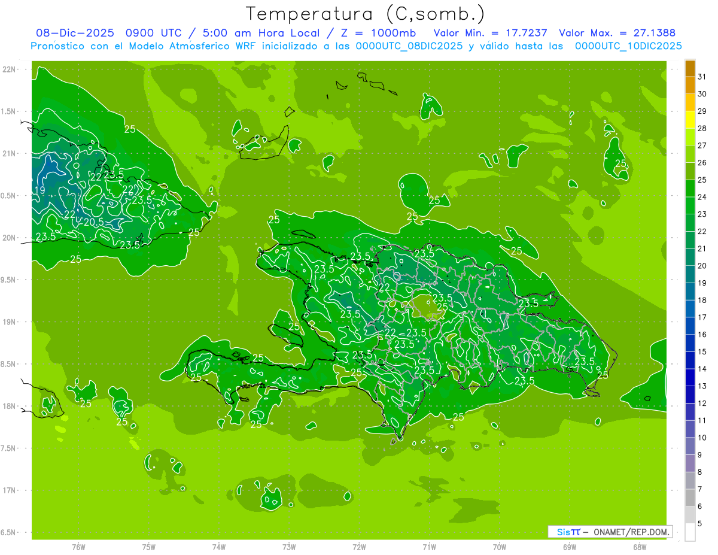Click the color bar swatch between 28 and 29
The image size is (718, 555).
pyautogui.click(x=690, y=120)
